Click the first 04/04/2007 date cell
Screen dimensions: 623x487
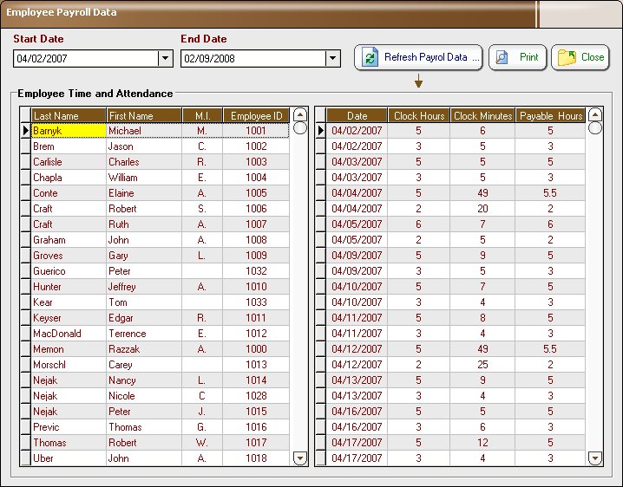[x=357, y=193]
